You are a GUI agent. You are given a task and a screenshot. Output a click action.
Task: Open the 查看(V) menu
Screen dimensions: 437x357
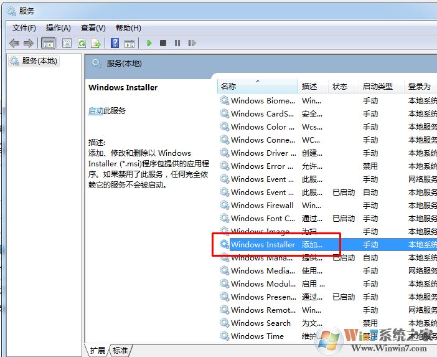click(93, 28)
